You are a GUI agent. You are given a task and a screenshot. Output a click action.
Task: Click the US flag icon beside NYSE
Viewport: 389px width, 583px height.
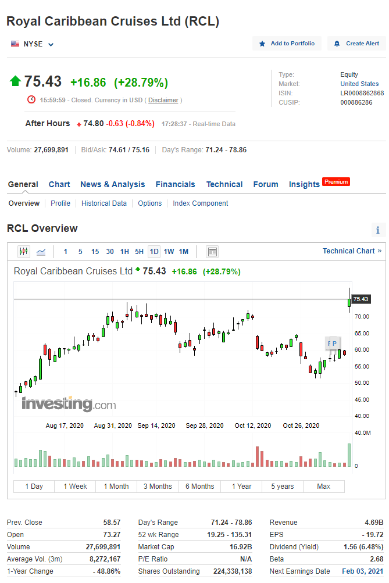tap(15, 44)
